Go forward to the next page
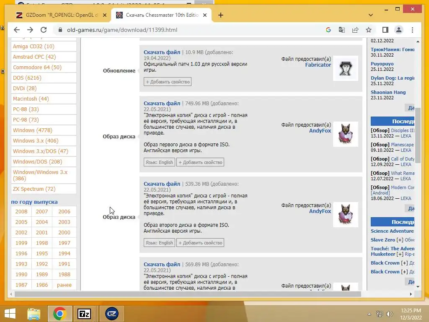 pos(30,30)
